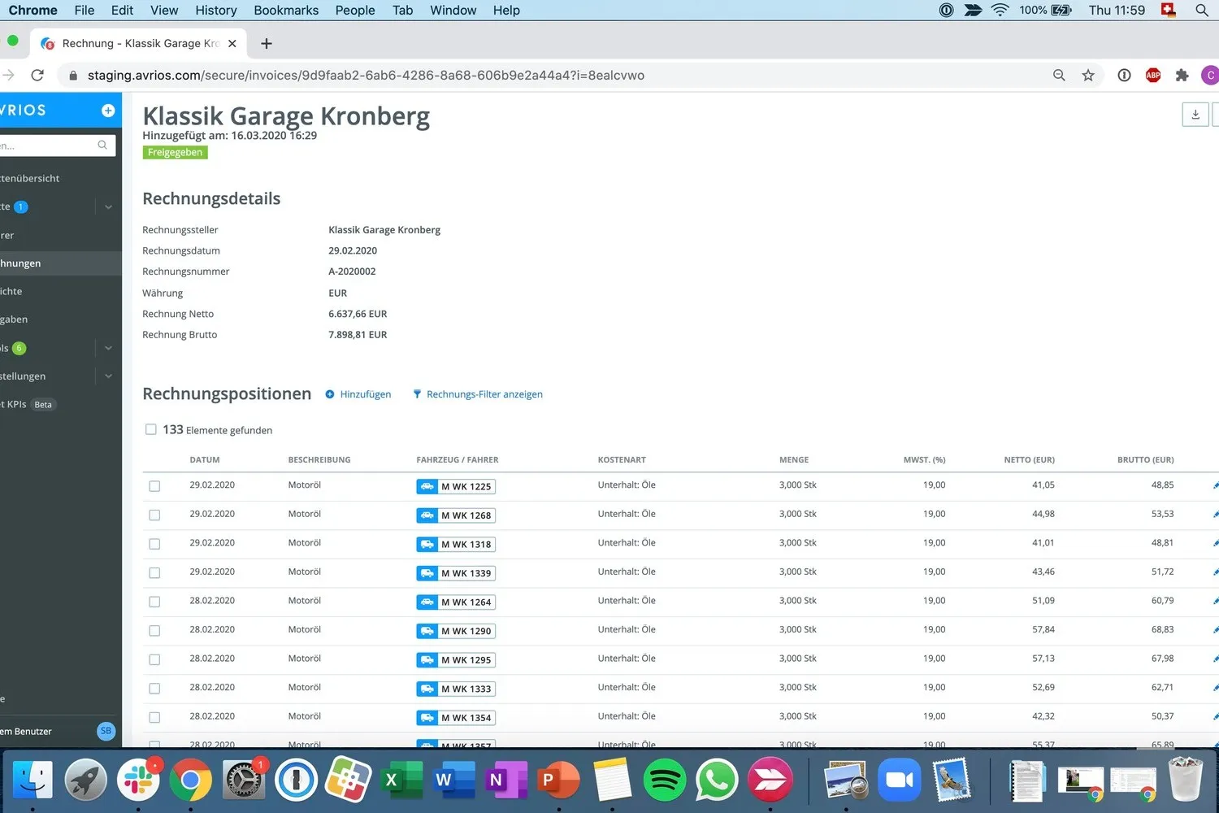
Task: Click the Freigegeben status badge
Action: click(x=176, y=153)
